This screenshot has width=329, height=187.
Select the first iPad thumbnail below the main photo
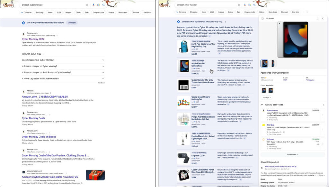tap(264, 63)
